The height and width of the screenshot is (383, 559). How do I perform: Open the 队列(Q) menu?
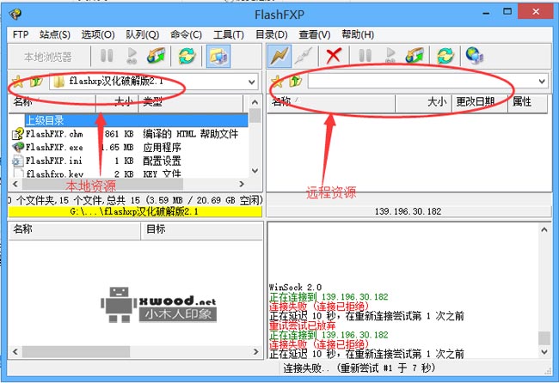(142, 34)
